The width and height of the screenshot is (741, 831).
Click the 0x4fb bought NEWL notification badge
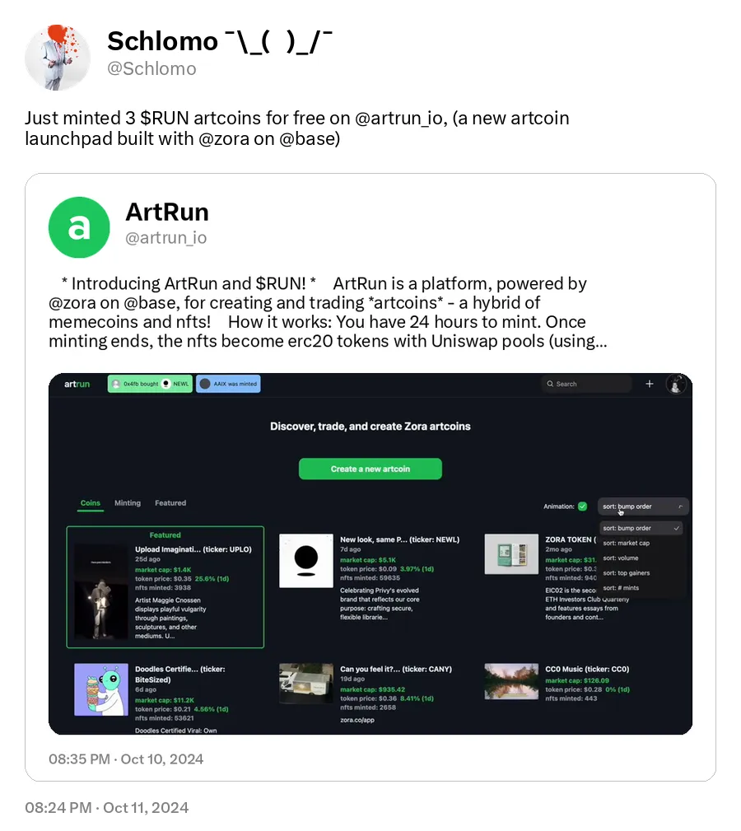point(150,384)
